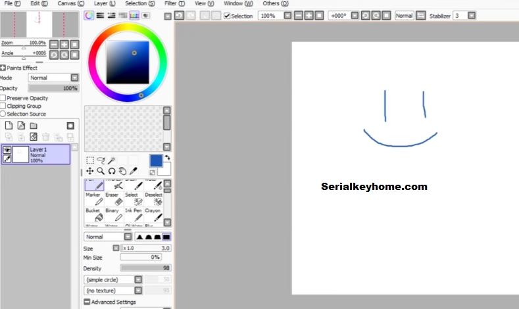Hide Layer1 with the eye icon
519x309 pixels.
7,150
